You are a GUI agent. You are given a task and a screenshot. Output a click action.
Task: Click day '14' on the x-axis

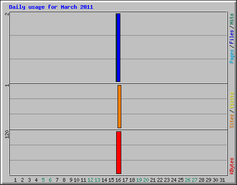pos(104,180)
